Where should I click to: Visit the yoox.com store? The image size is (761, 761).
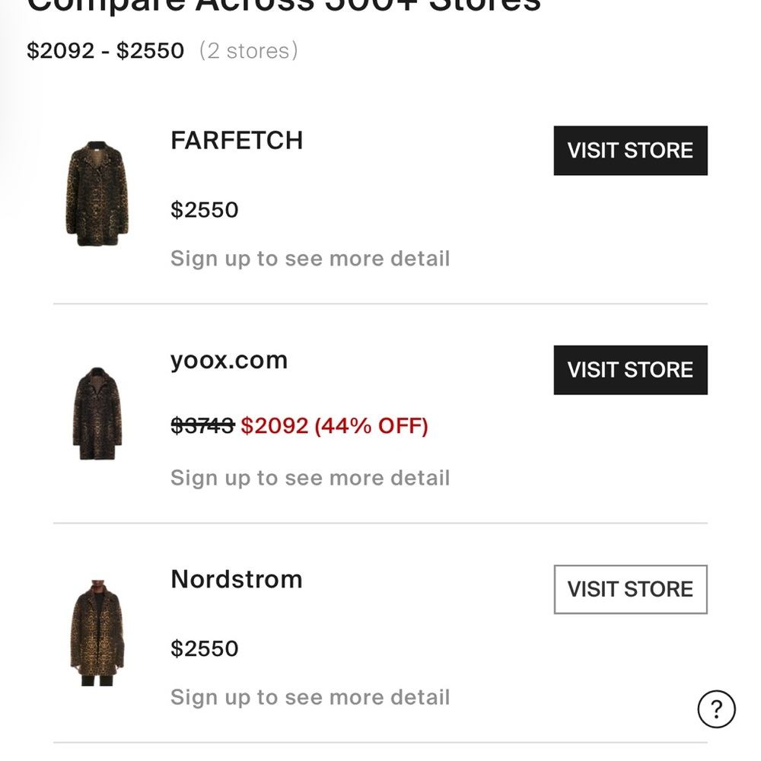pos(630,370)
